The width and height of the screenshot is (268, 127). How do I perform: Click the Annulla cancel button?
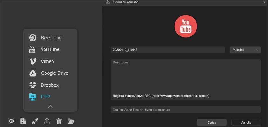tap(246, 122)
